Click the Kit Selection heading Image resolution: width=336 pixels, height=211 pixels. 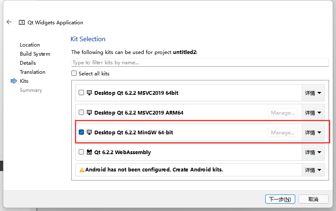88,39
